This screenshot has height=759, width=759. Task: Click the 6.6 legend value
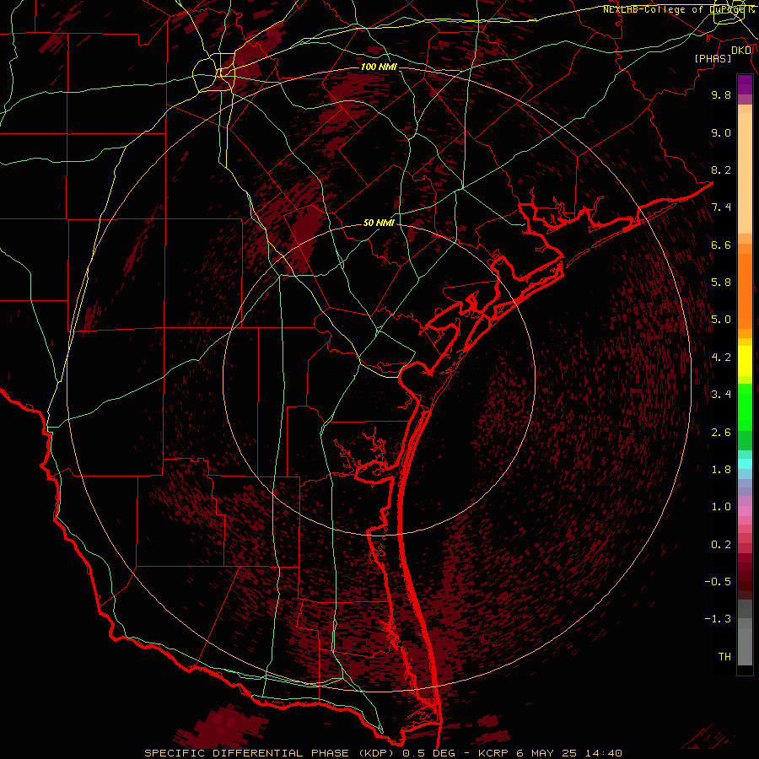coord(721,245)
